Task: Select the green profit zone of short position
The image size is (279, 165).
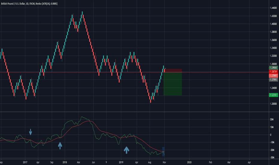Action: 173,84
